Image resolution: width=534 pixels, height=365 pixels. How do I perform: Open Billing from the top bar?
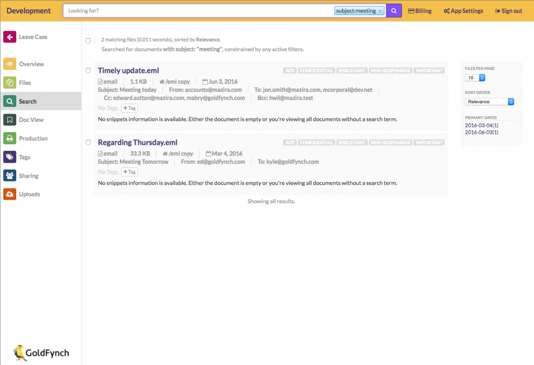420,10
